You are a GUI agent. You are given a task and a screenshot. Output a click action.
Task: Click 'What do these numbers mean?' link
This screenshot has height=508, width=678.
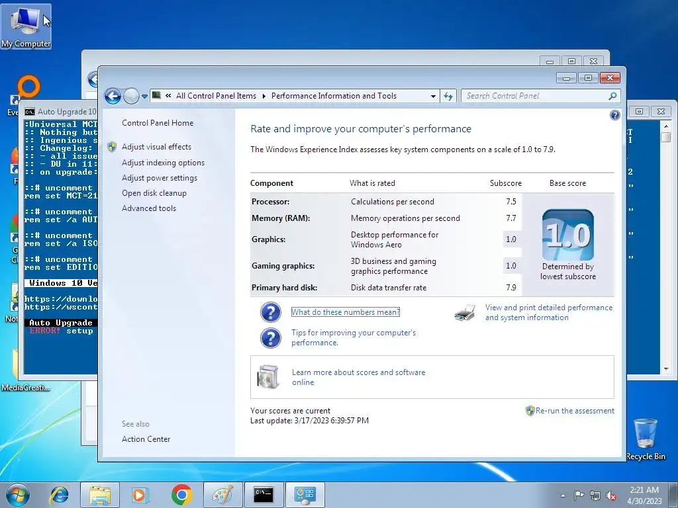pyautogui.click(x=345, y=312)
